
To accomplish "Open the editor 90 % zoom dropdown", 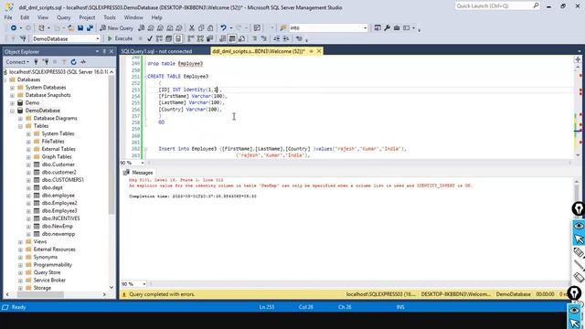I will coord(143,163).
